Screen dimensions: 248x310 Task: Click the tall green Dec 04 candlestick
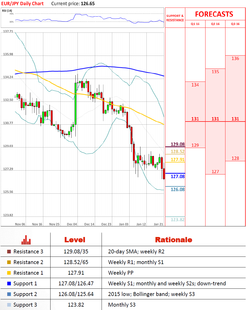[76, 104]
